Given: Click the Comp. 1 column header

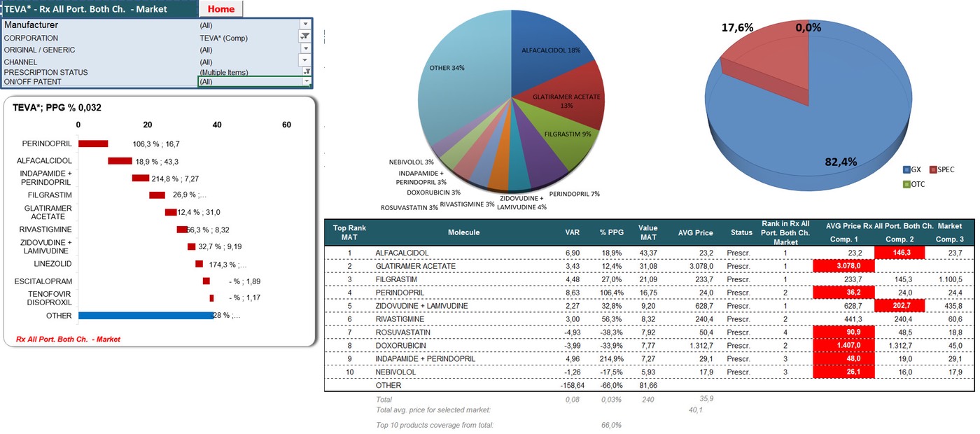Looking at the screenshot, I should point(843,239).
